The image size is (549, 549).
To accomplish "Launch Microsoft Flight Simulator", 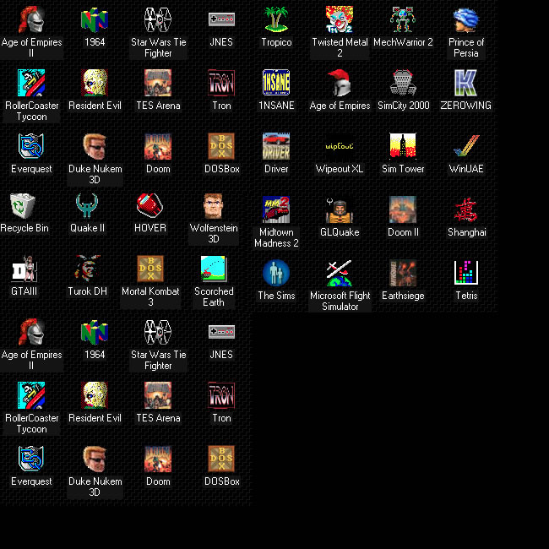I will [340, 273].
